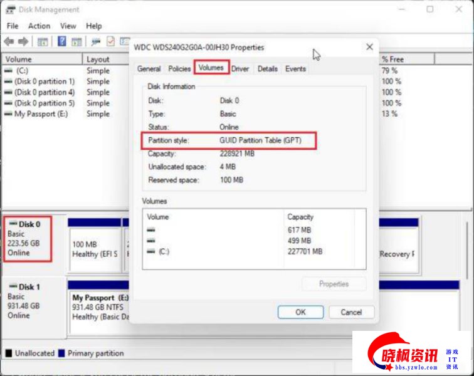
Task: Open the View menu
Action: point(68,26)
